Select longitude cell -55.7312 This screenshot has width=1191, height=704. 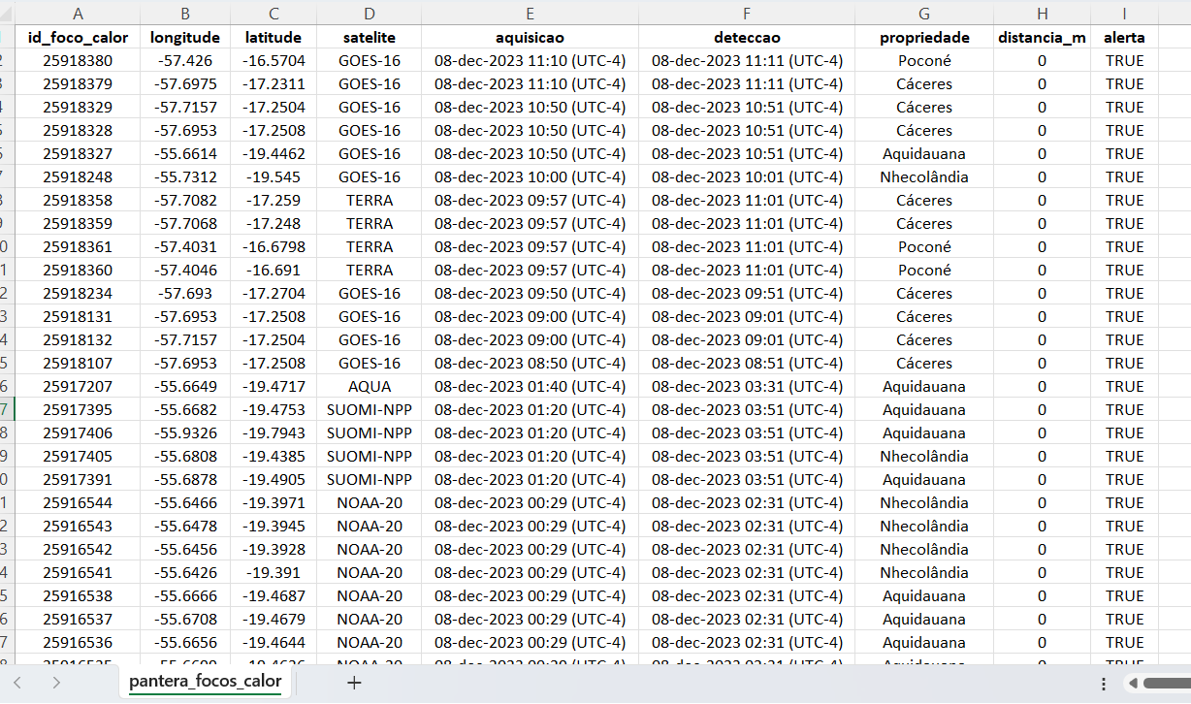click(185, 176)
